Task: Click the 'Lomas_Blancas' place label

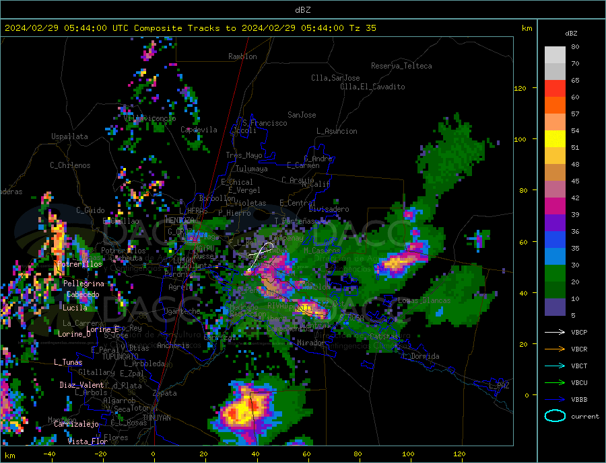Action: pyautogui.click(x=424, y=300)
